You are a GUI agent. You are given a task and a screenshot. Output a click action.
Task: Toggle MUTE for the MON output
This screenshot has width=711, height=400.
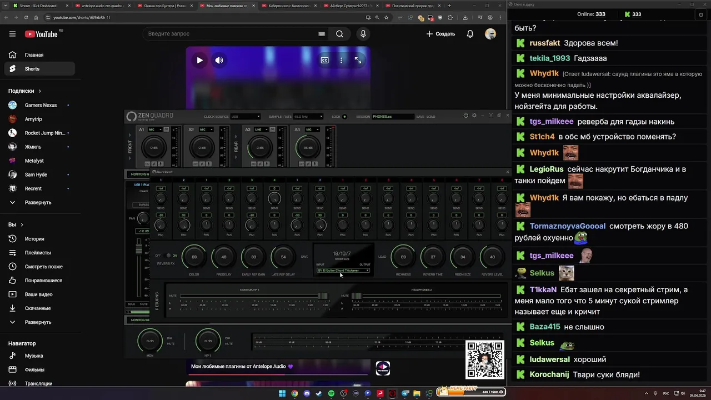coord(171,344)
